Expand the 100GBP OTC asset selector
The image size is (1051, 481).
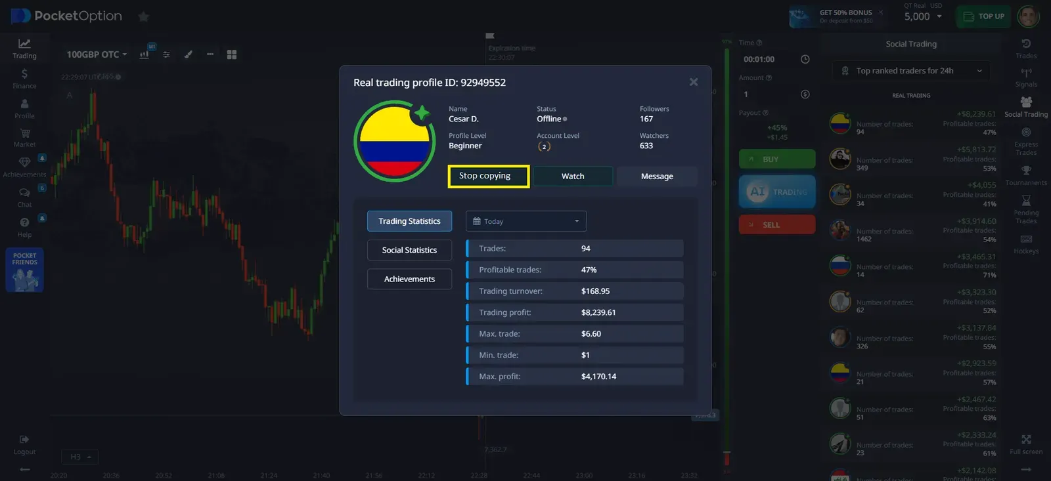[97, 54]
